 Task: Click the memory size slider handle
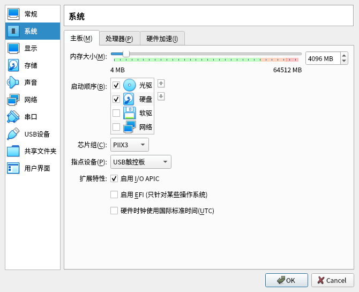(126, 54)
